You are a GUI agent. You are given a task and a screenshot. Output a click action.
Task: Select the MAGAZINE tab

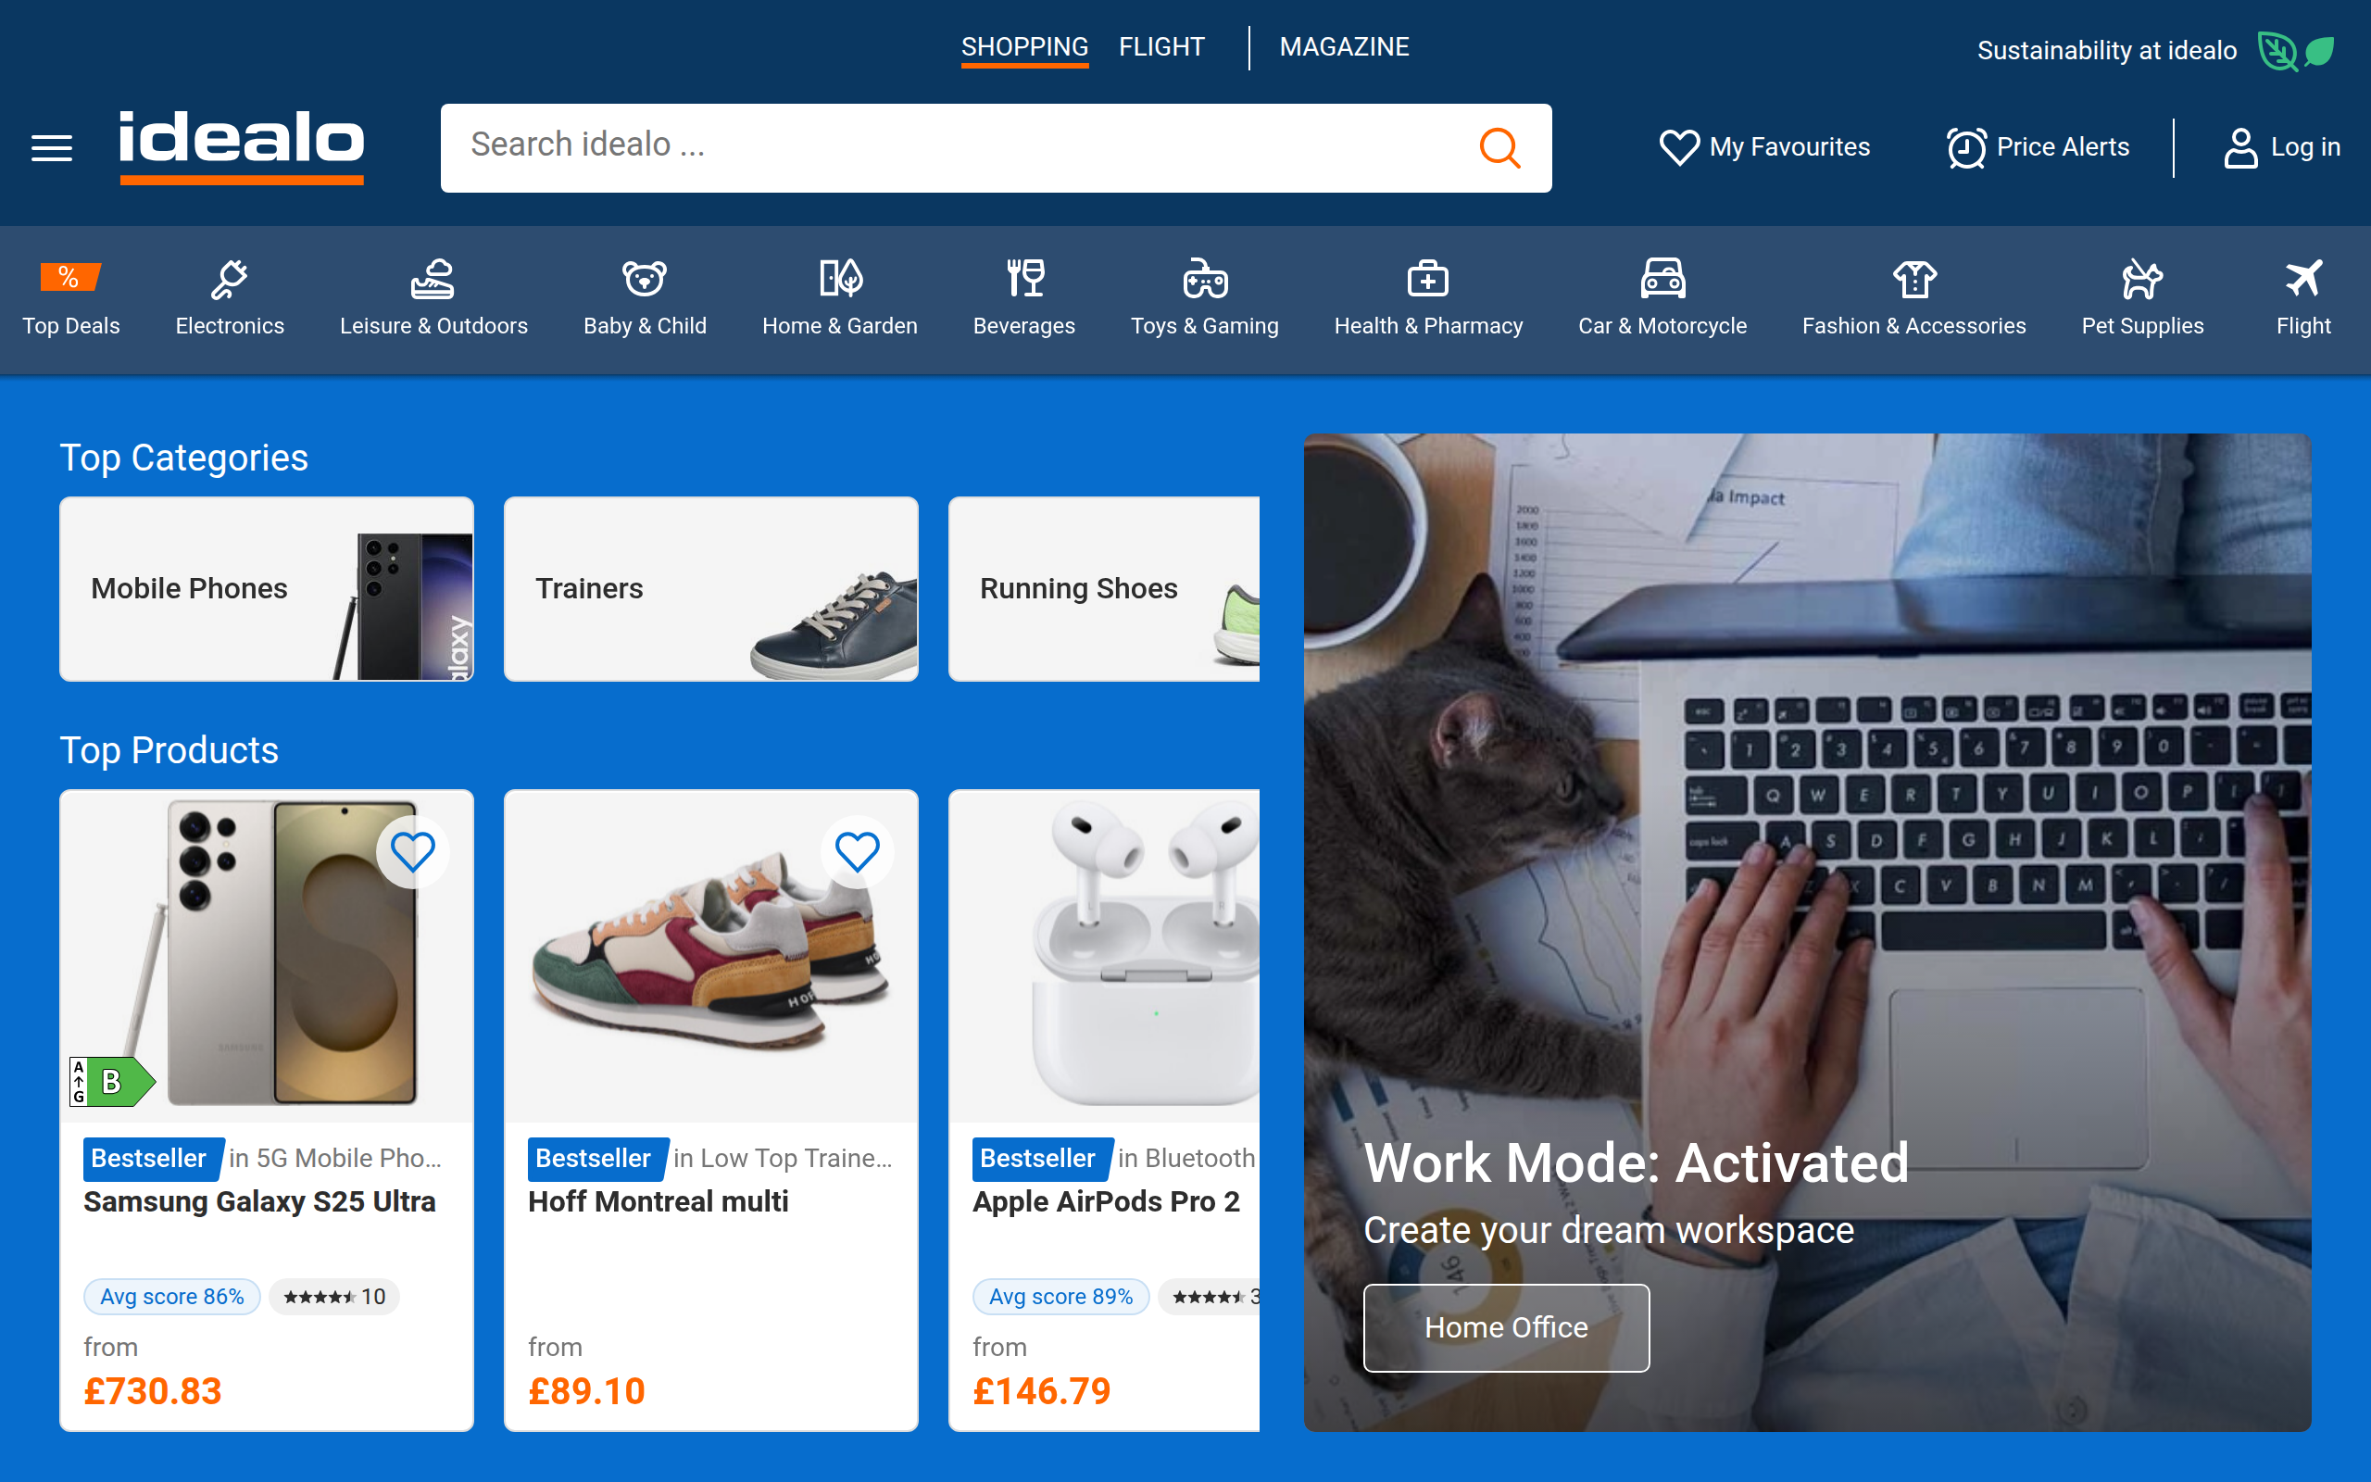[1344, 47]
